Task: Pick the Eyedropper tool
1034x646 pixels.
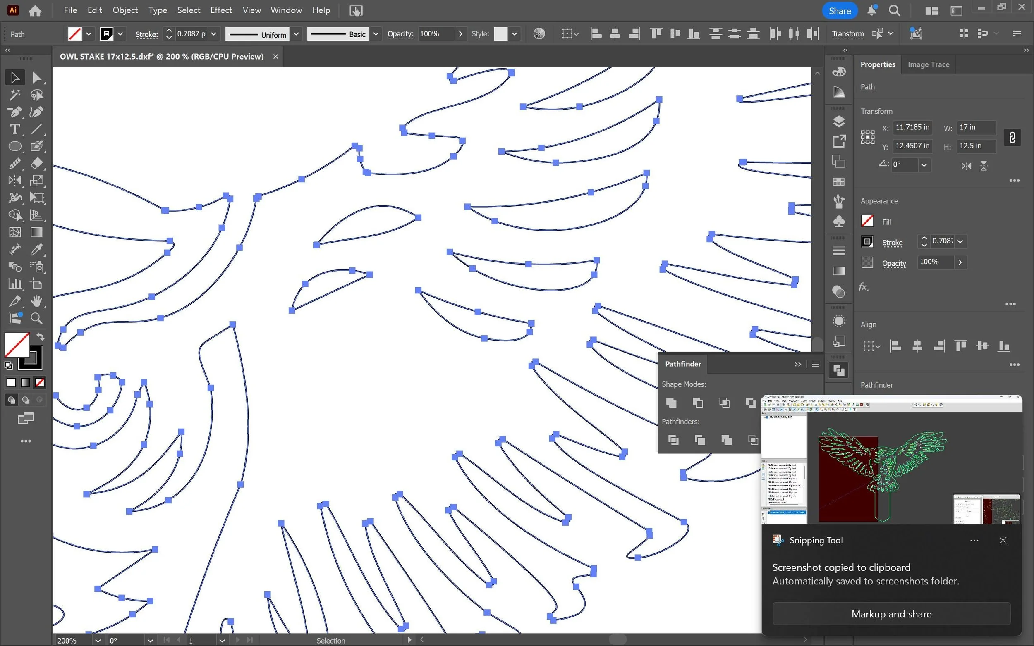Action: pos(37,250)
